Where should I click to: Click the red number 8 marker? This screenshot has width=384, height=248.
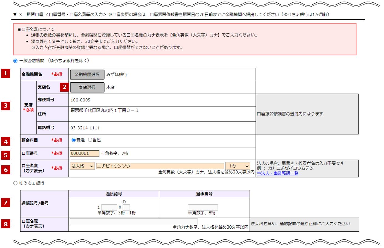pos(6,224)
